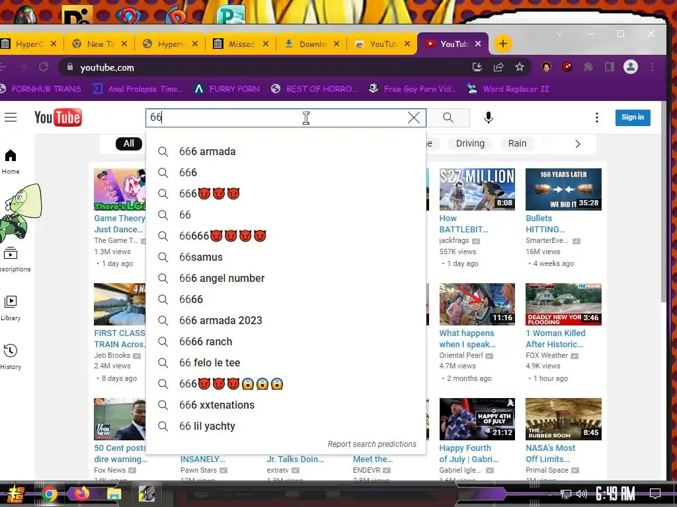Switch to the first Hyper tab

(x=28, y=44)
